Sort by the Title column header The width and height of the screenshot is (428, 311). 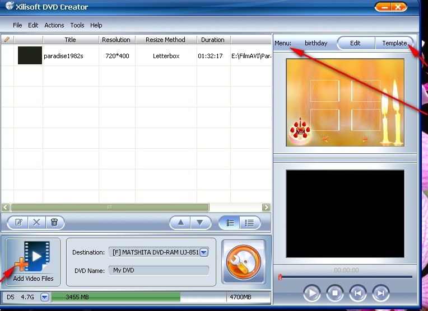tap(70, 40)
